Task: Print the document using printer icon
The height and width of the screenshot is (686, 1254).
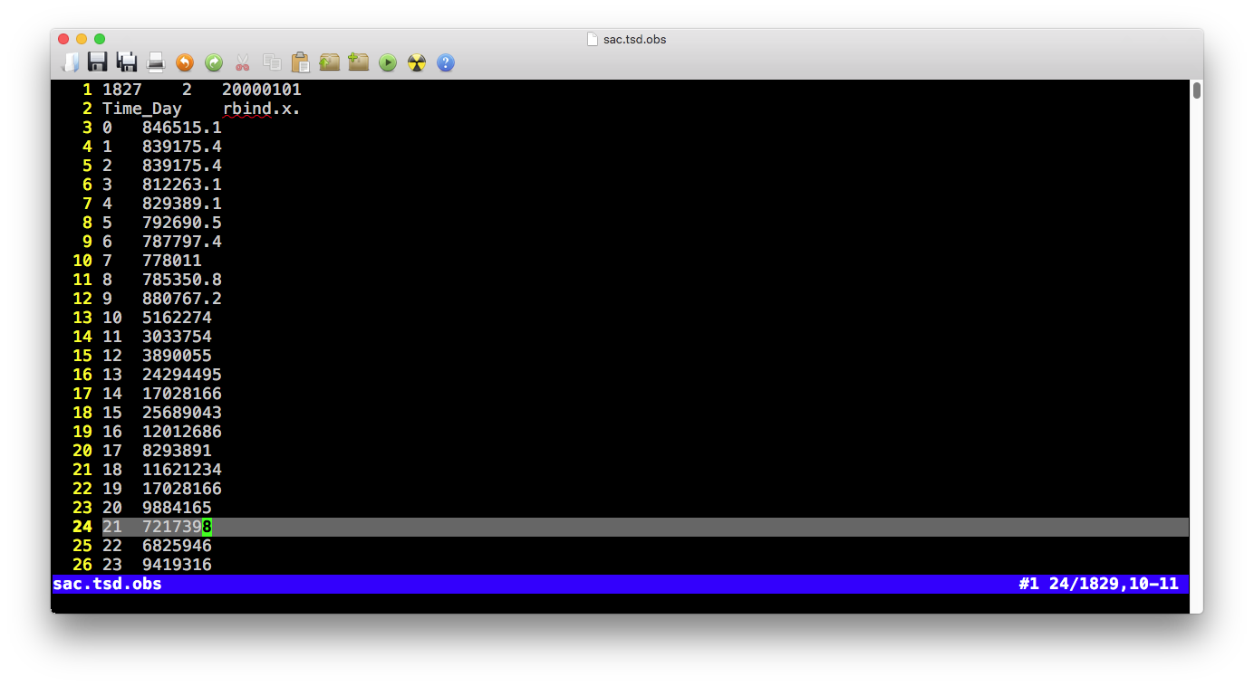Action: [156, 62]
